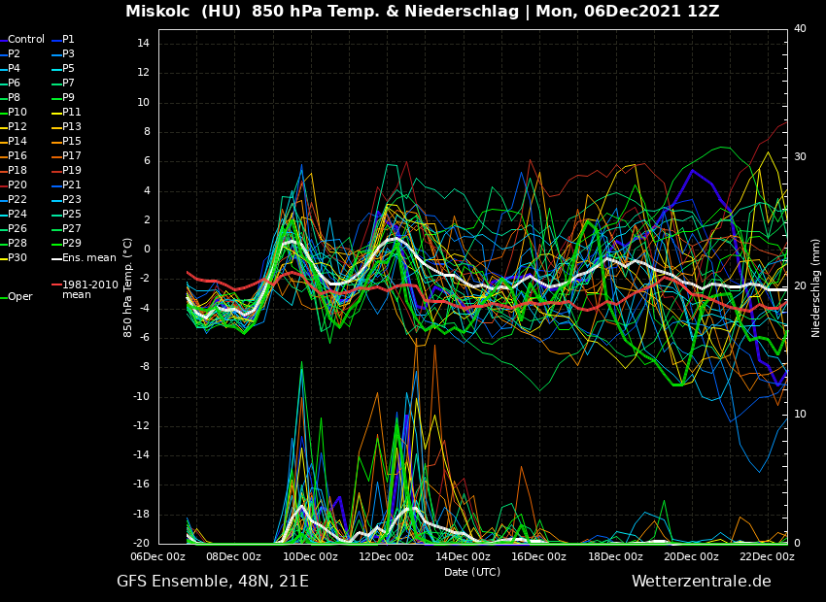Click the P10 legend label

17,113
